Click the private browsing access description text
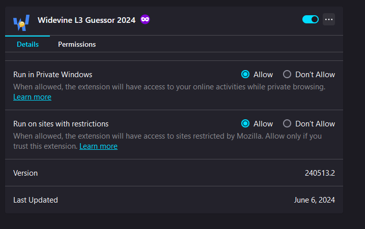This screenshot has height=229, width=365. (x=169, y=87)
